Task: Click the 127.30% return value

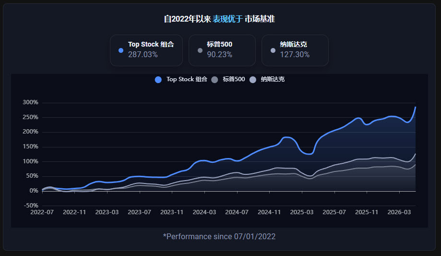Action: [x=295, y=55]
